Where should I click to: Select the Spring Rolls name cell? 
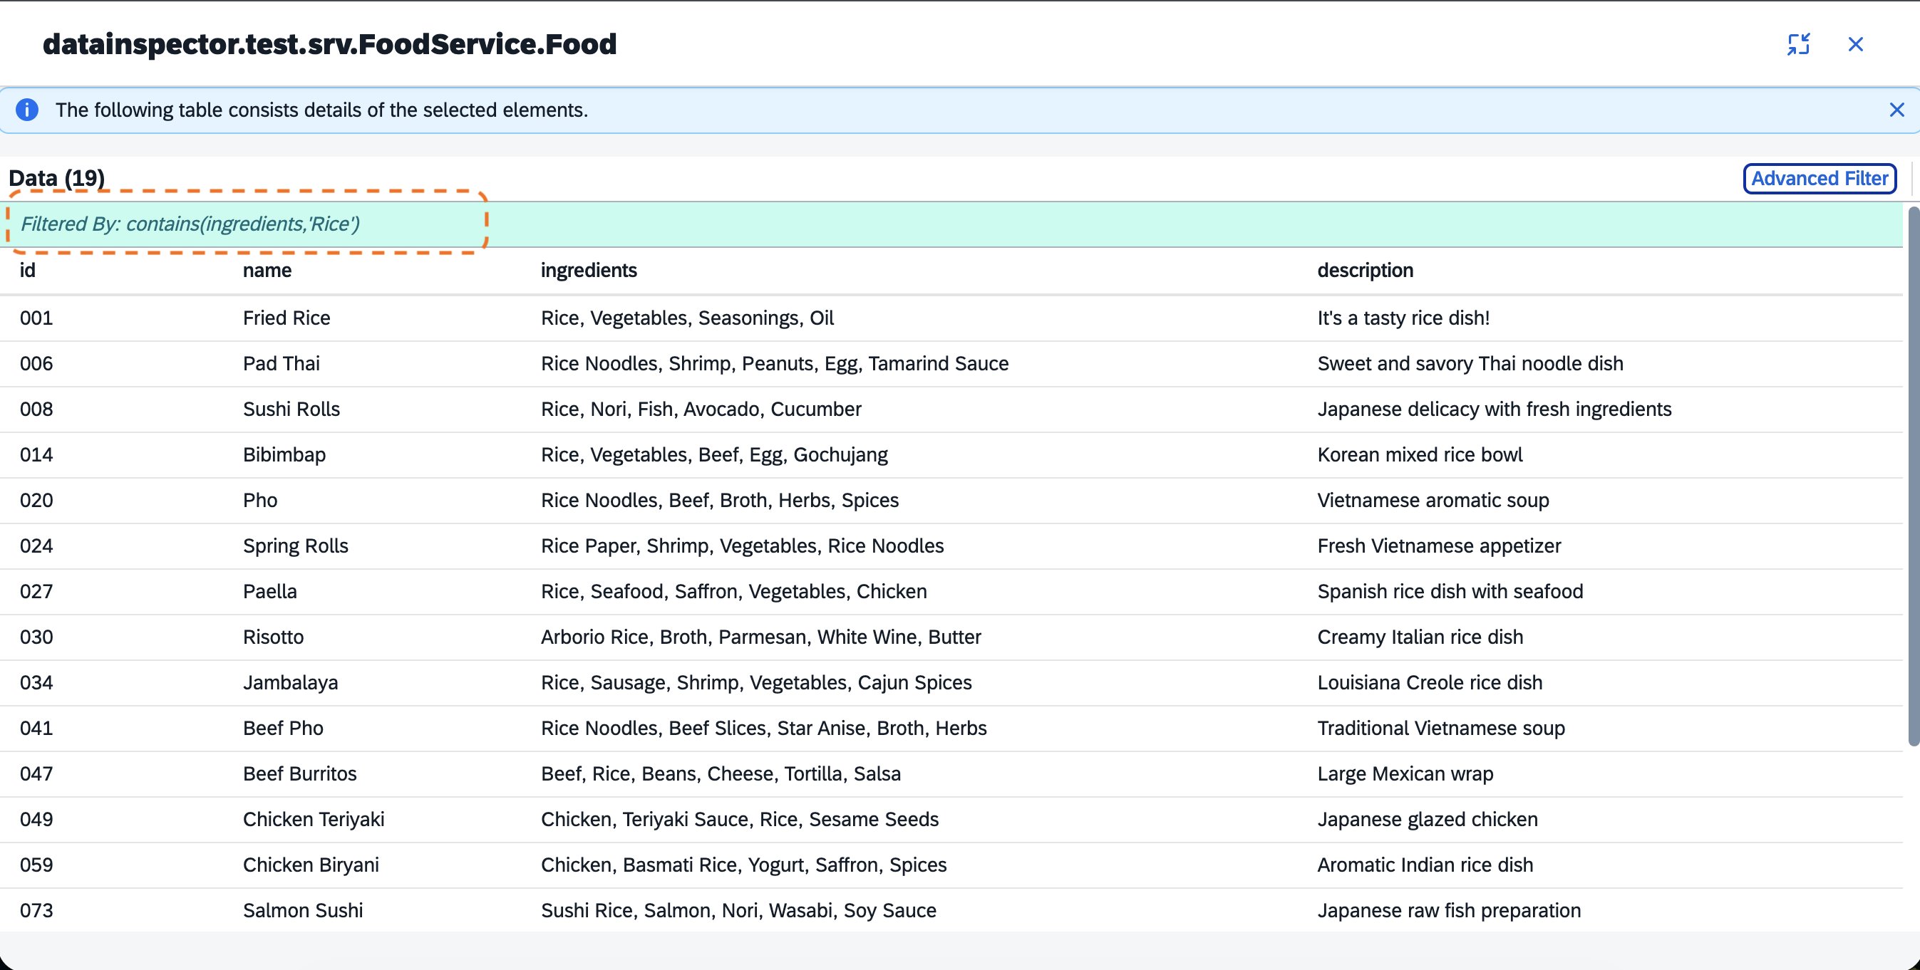point(295,546)
